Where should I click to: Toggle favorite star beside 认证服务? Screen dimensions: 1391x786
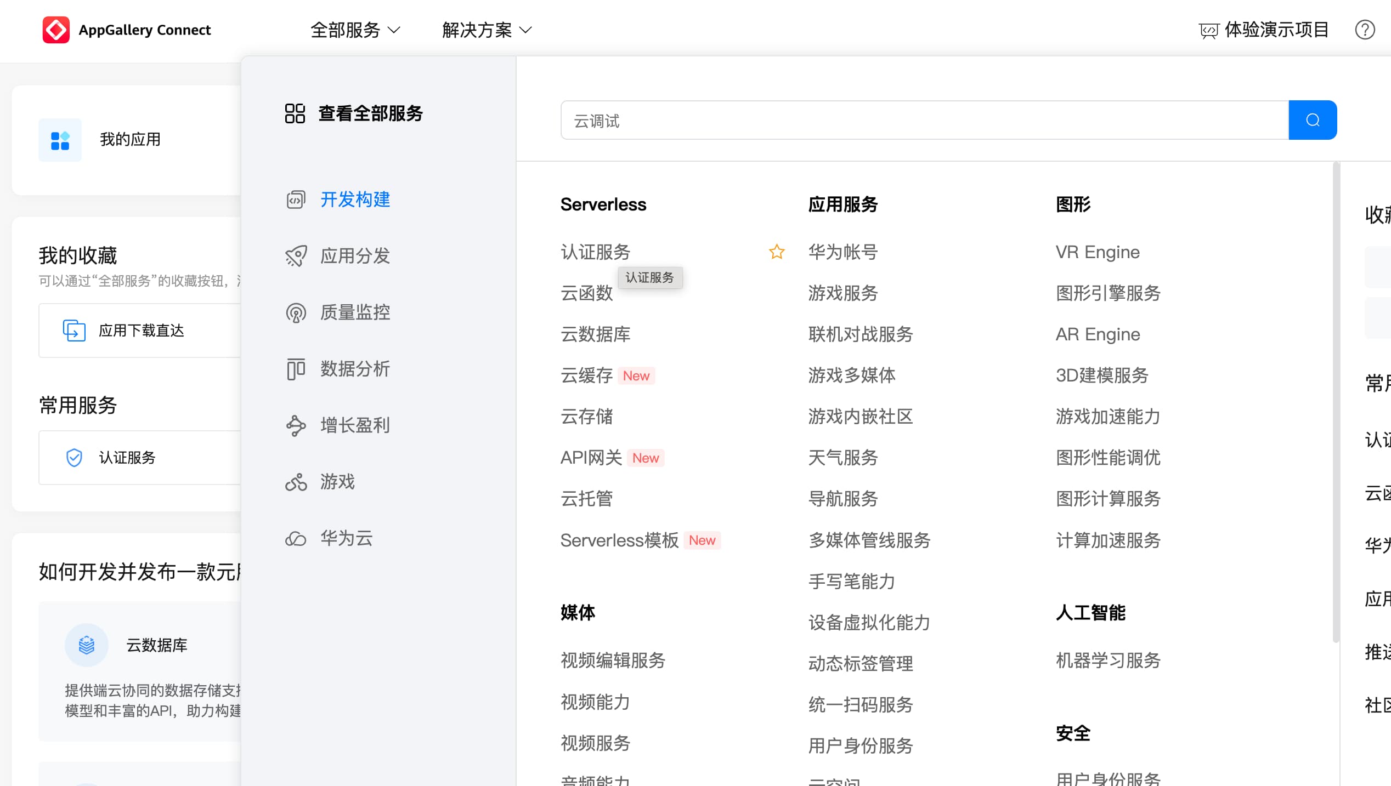(x=776, y=252)
